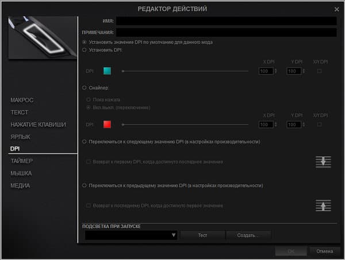Click Y DPI value field in the Снайпер section
The width and height of the screenshot is (345, 260).
coord(294,125)
